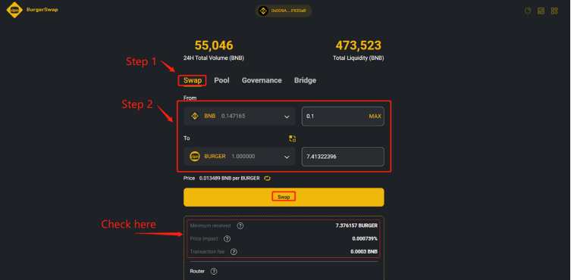The width and height of the screenshot is (571, 280).
Task: Open the pie chart analytics icon
Action: pos(528,11)
